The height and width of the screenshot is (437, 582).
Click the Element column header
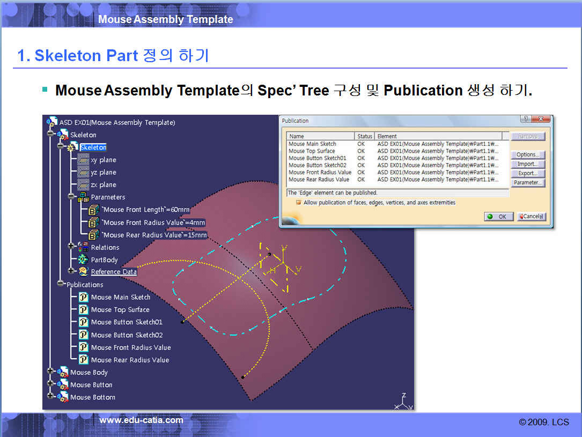pyautogui.click(x=438, y=136)
